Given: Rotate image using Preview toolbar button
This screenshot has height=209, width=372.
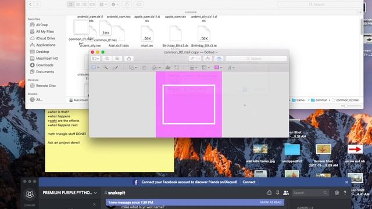Looking at the screenshot, I should tap(208, 59).
